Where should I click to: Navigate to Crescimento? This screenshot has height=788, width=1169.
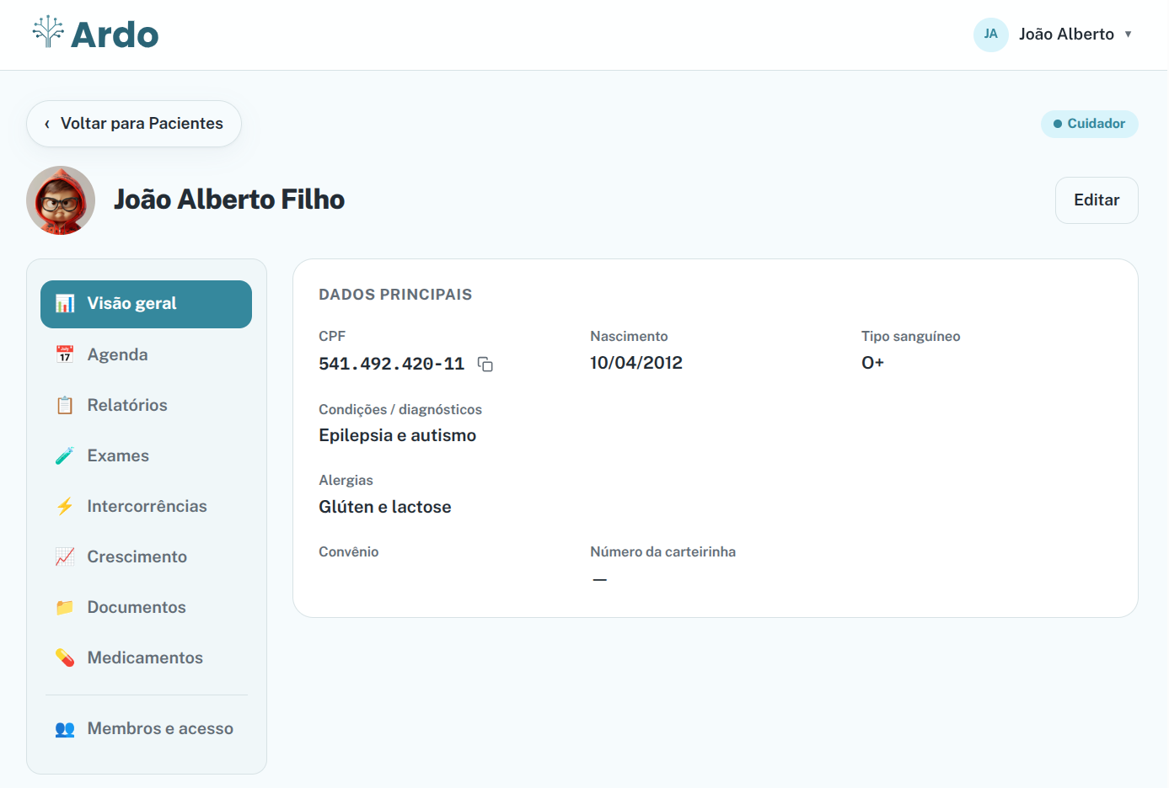coord(146,556)
